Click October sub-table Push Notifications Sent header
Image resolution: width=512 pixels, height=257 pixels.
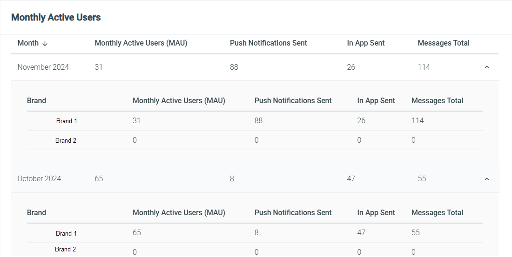(293, 213)
